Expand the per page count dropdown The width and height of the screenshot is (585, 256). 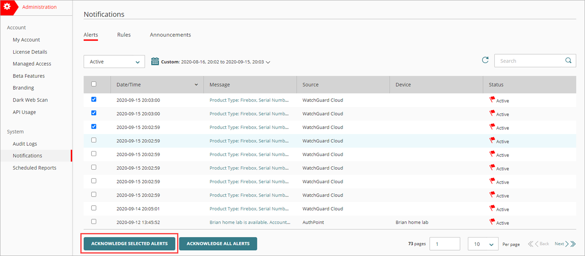(x=483, y=244)
